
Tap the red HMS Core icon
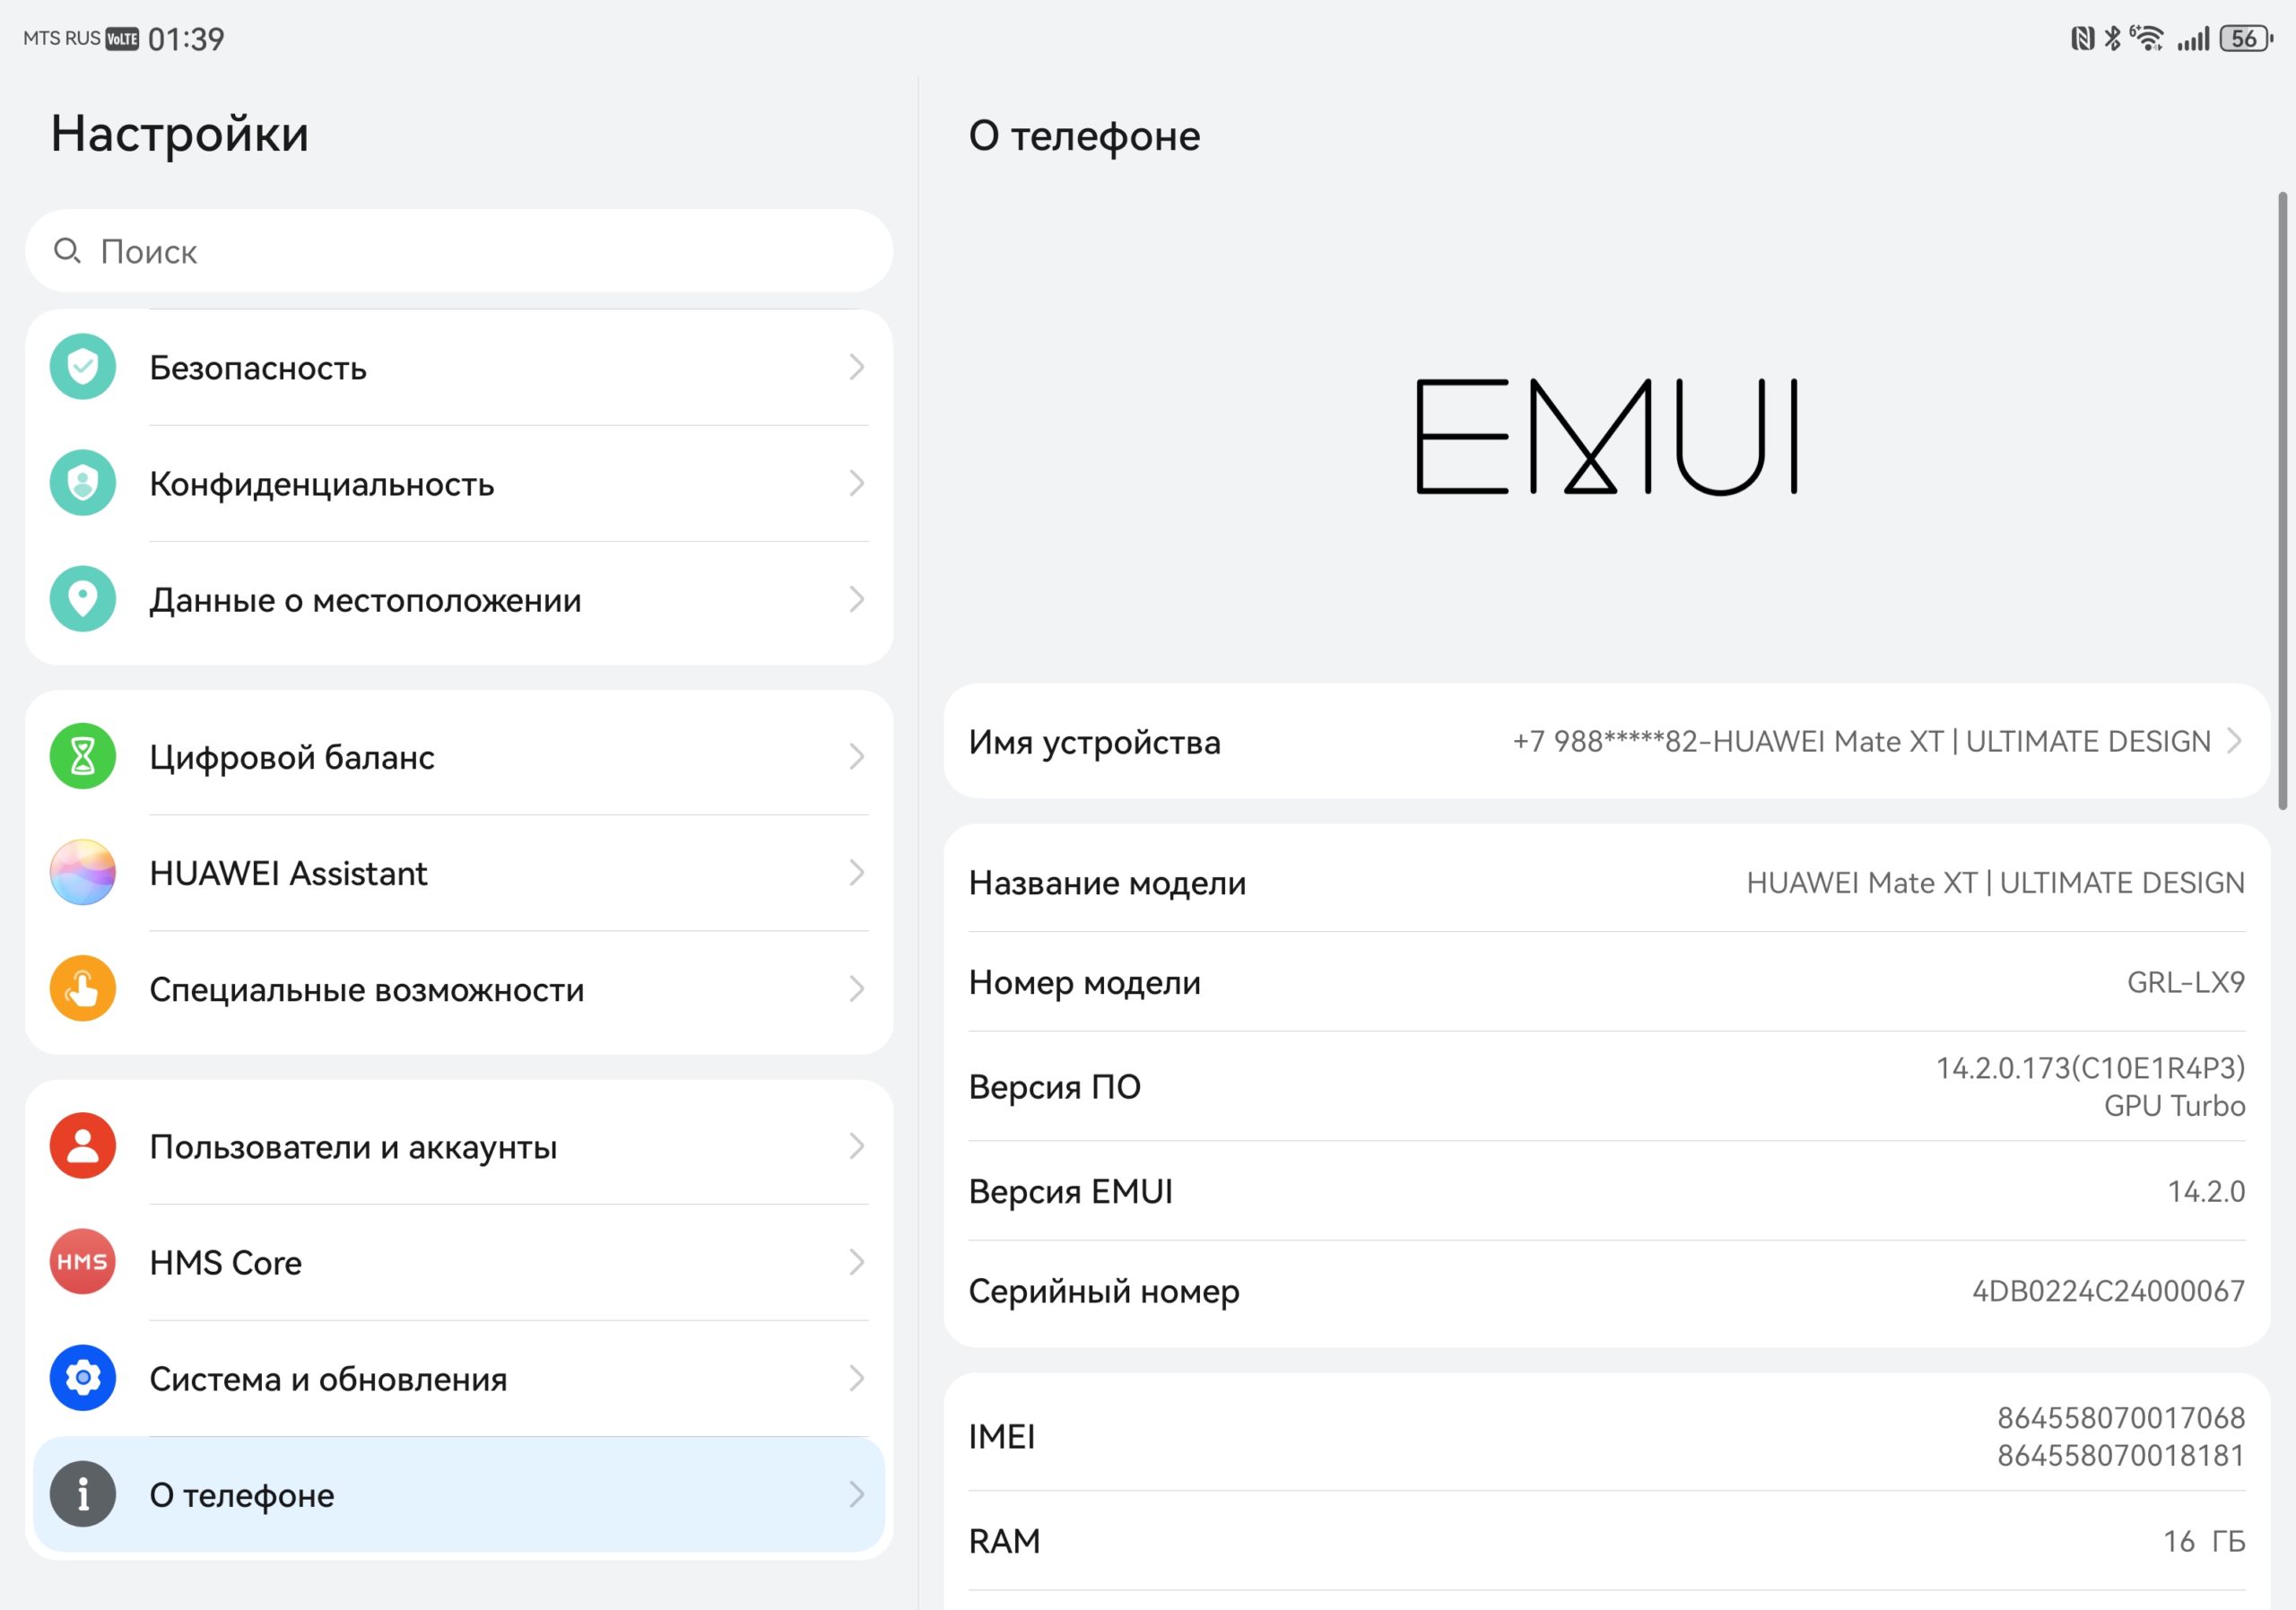click(x=83, y=1262)
